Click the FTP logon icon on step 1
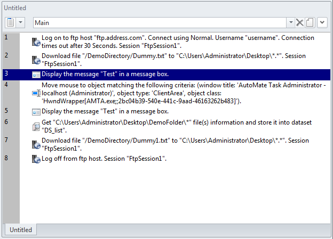Screen dimensions: 333x239 (x=36, y=42)
